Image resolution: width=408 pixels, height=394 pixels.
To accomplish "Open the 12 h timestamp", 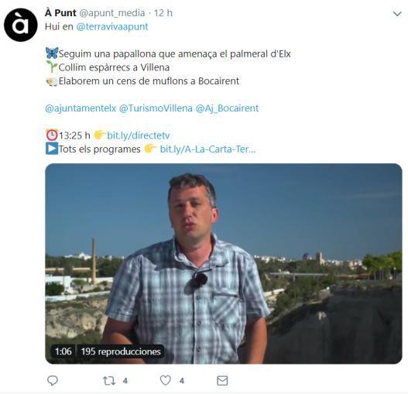I will pyautogui.click(x=163, y=13).
